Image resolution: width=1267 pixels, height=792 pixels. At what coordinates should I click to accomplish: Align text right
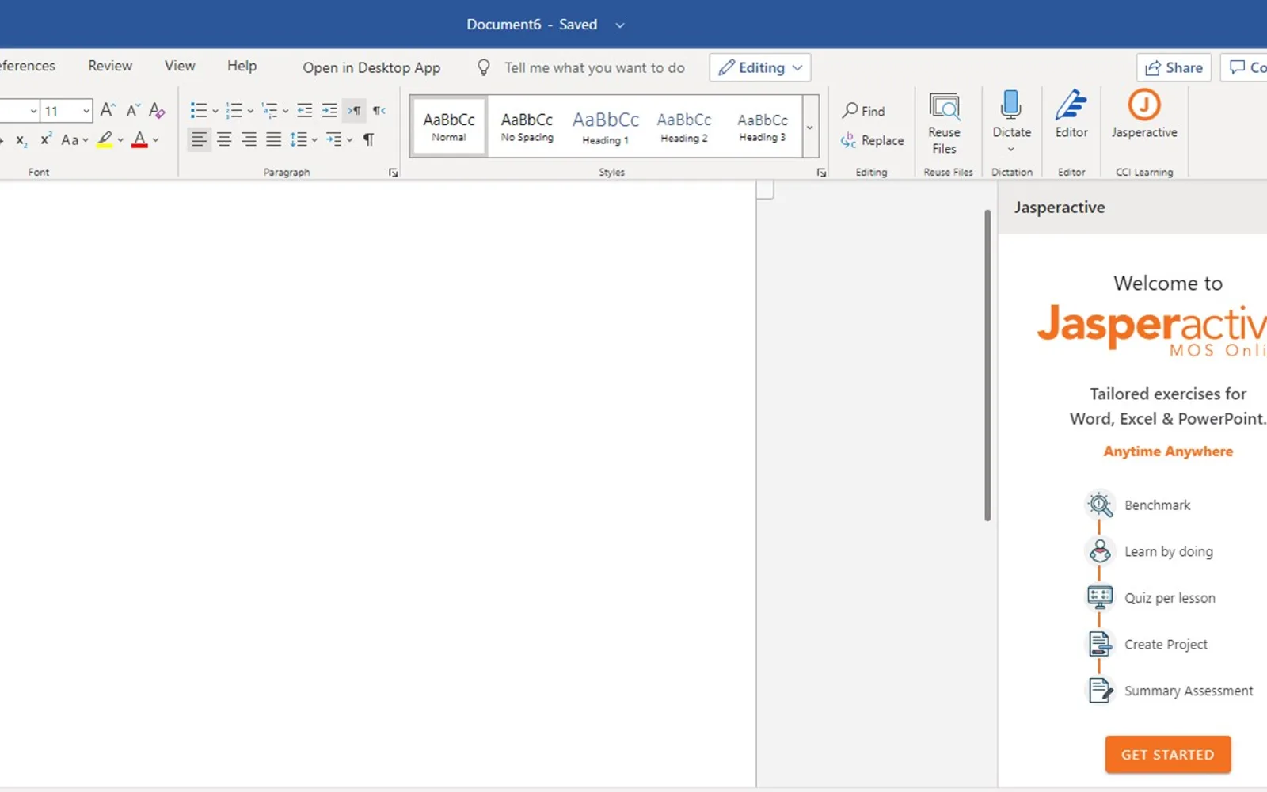pos(249,140)
